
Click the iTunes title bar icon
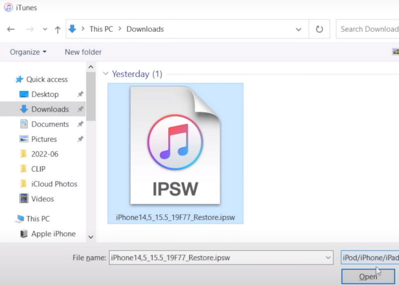[8, 7]
